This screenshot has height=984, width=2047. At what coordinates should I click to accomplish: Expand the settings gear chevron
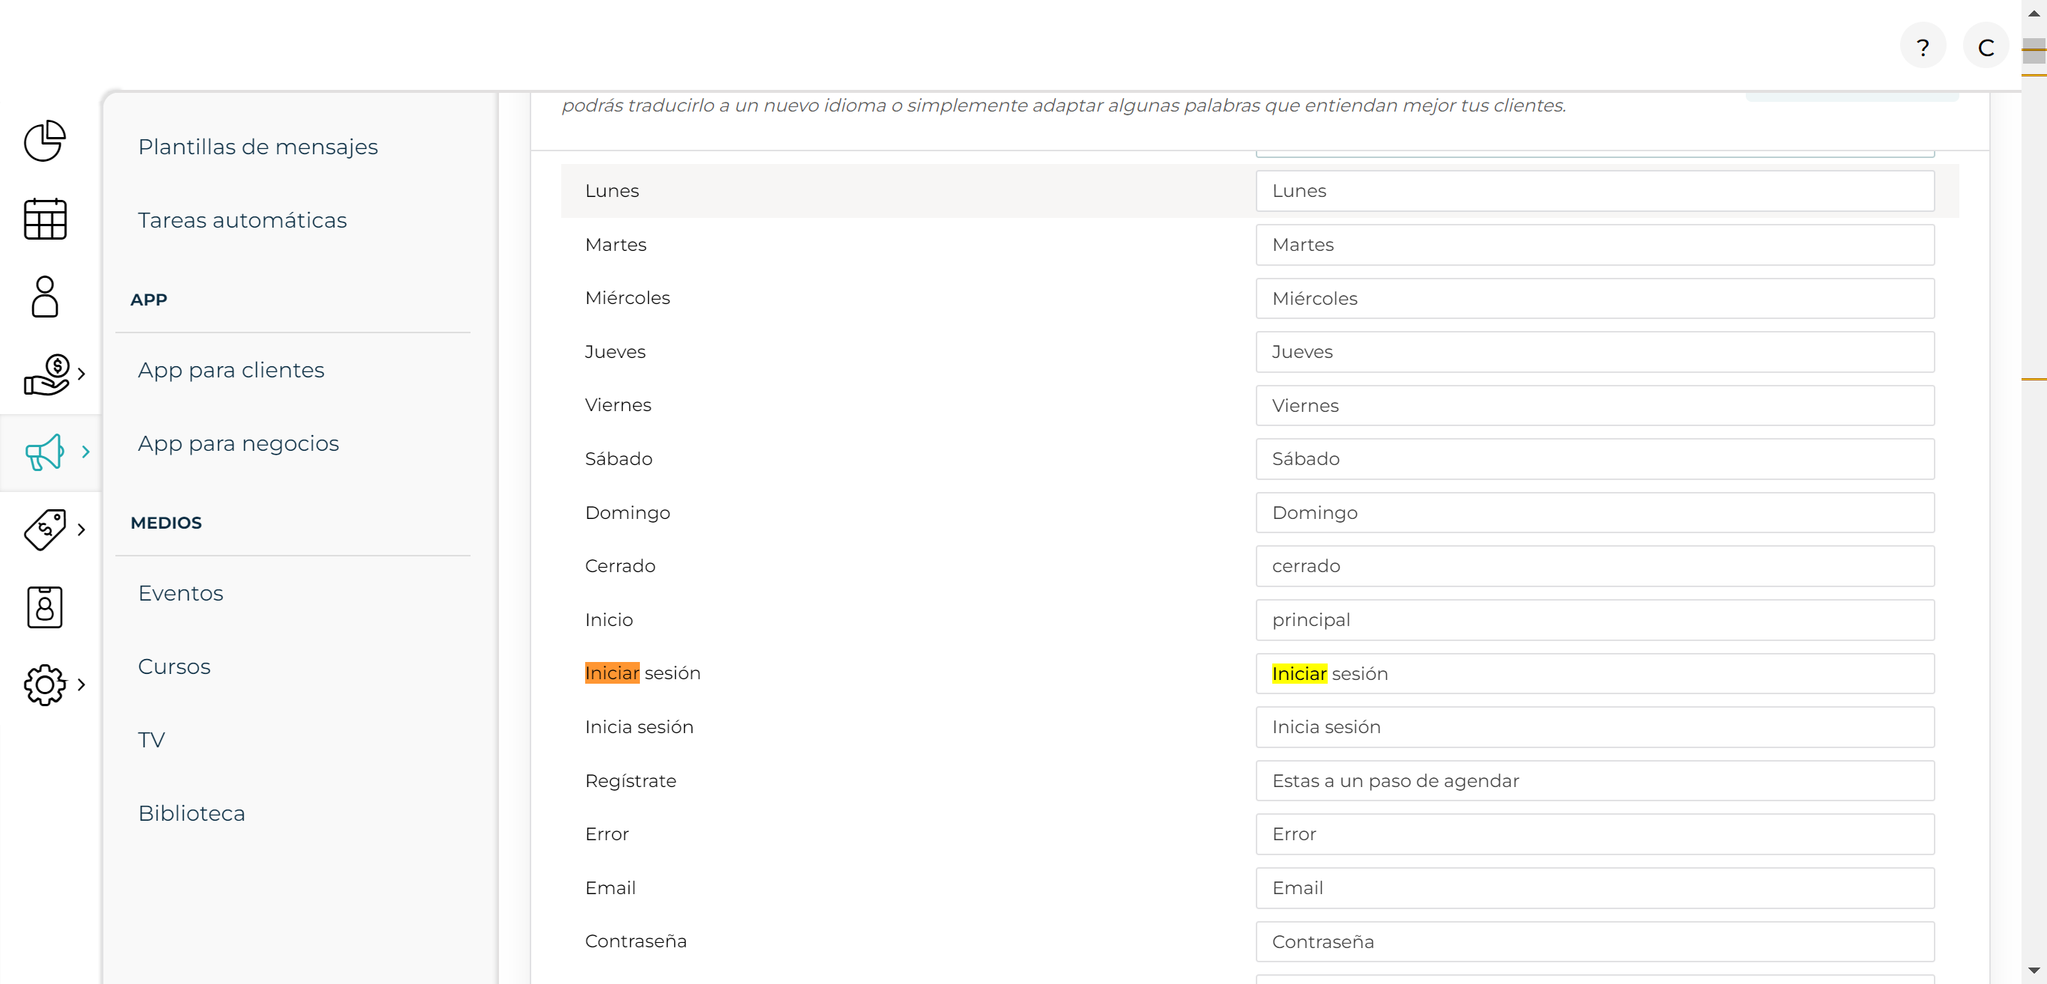pos(81,684)
